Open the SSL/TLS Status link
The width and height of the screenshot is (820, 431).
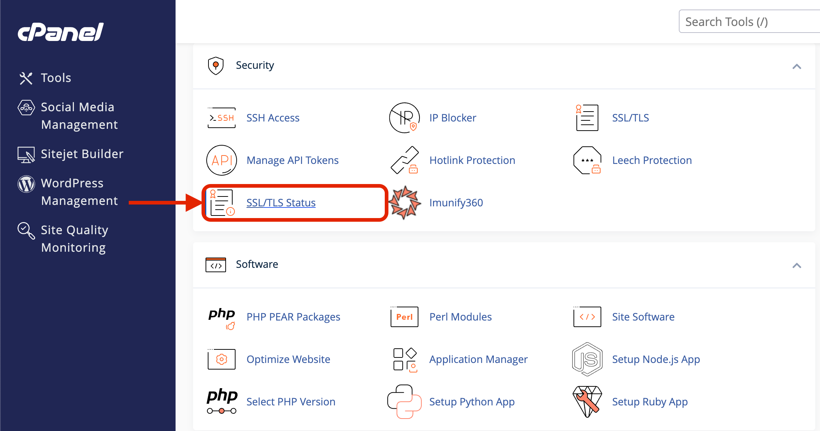point(281,203)
